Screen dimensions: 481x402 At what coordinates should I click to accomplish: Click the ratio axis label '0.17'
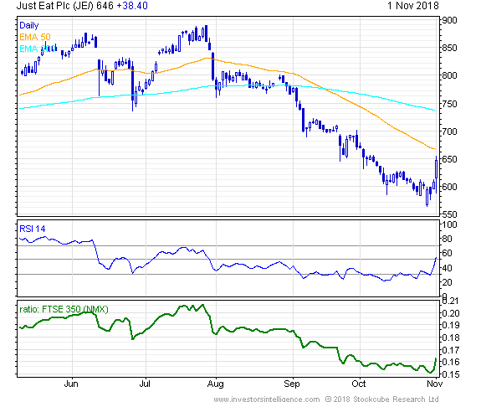[451, 350]
